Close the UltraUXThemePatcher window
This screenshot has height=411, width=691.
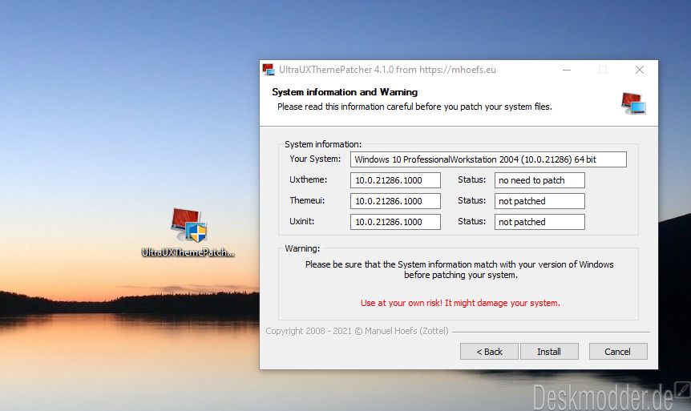[640, 70]
